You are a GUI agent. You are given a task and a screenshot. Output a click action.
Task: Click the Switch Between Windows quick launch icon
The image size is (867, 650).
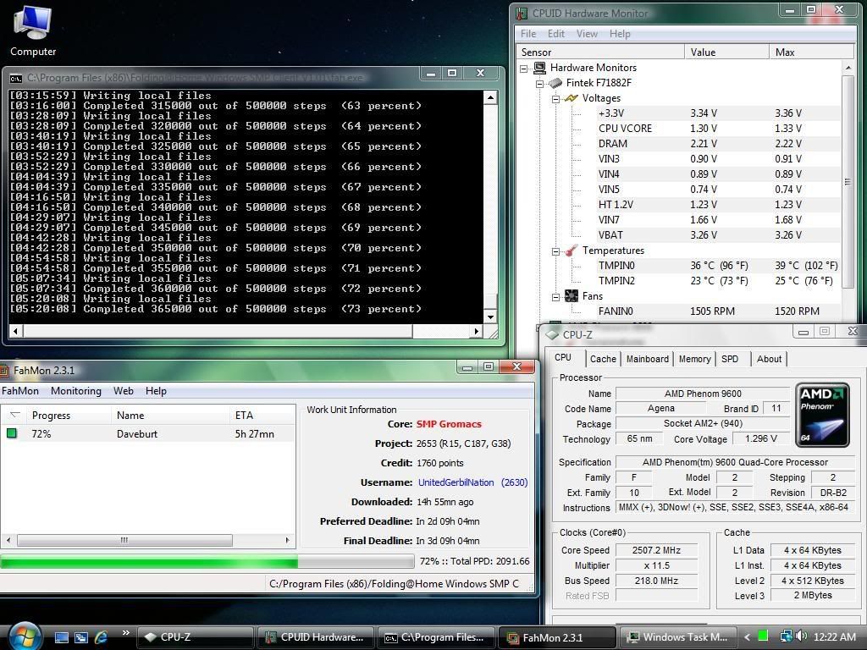coord(81,637)
